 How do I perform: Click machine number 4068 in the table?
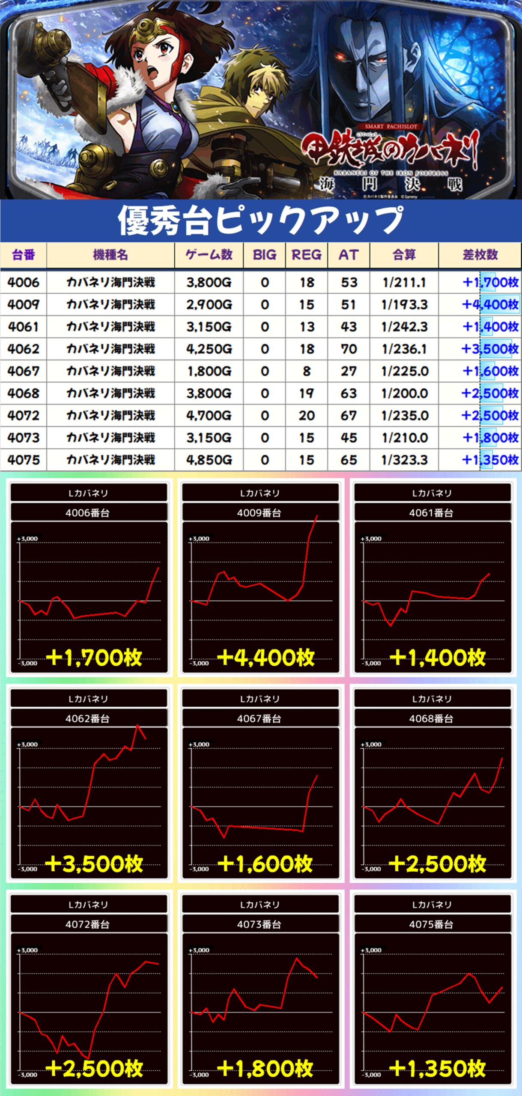coord(24,393)
